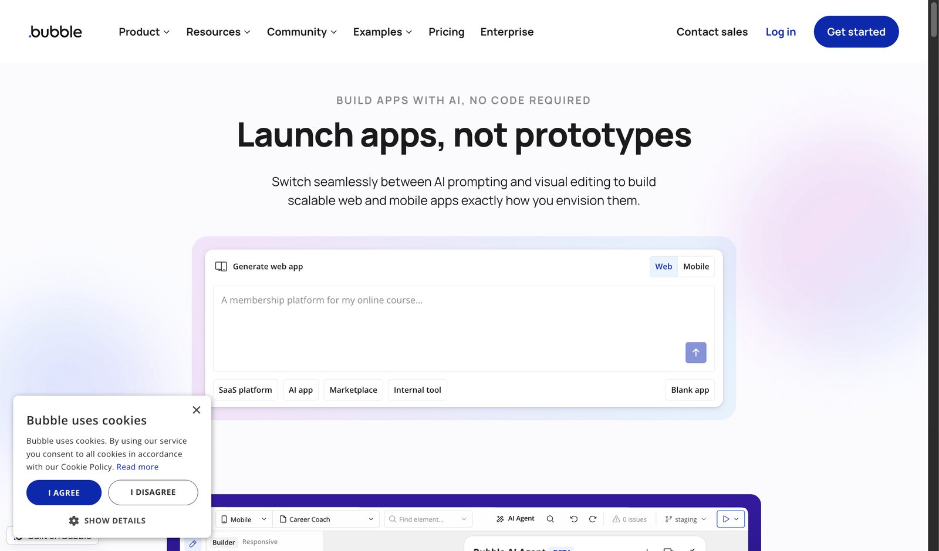Viewport: 939px width, 551px height.
Task: Decline cookies with I DISAGREE
Action: click(x=153, y=492)
